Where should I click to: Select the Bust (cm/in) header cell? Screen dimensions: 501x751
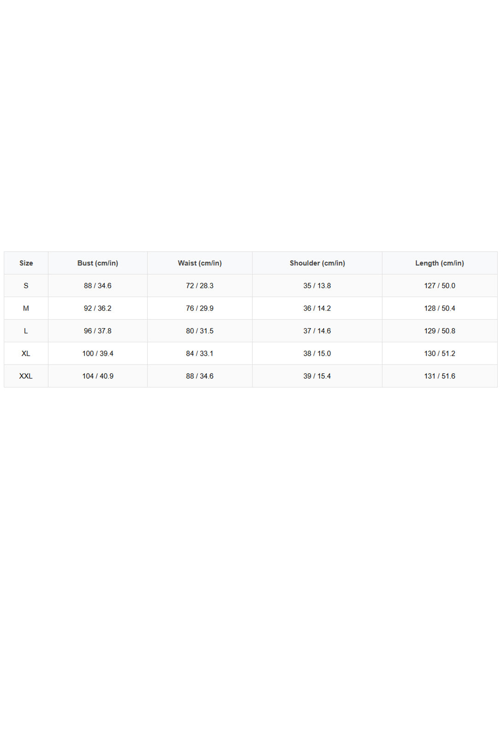tap(98, 263)
